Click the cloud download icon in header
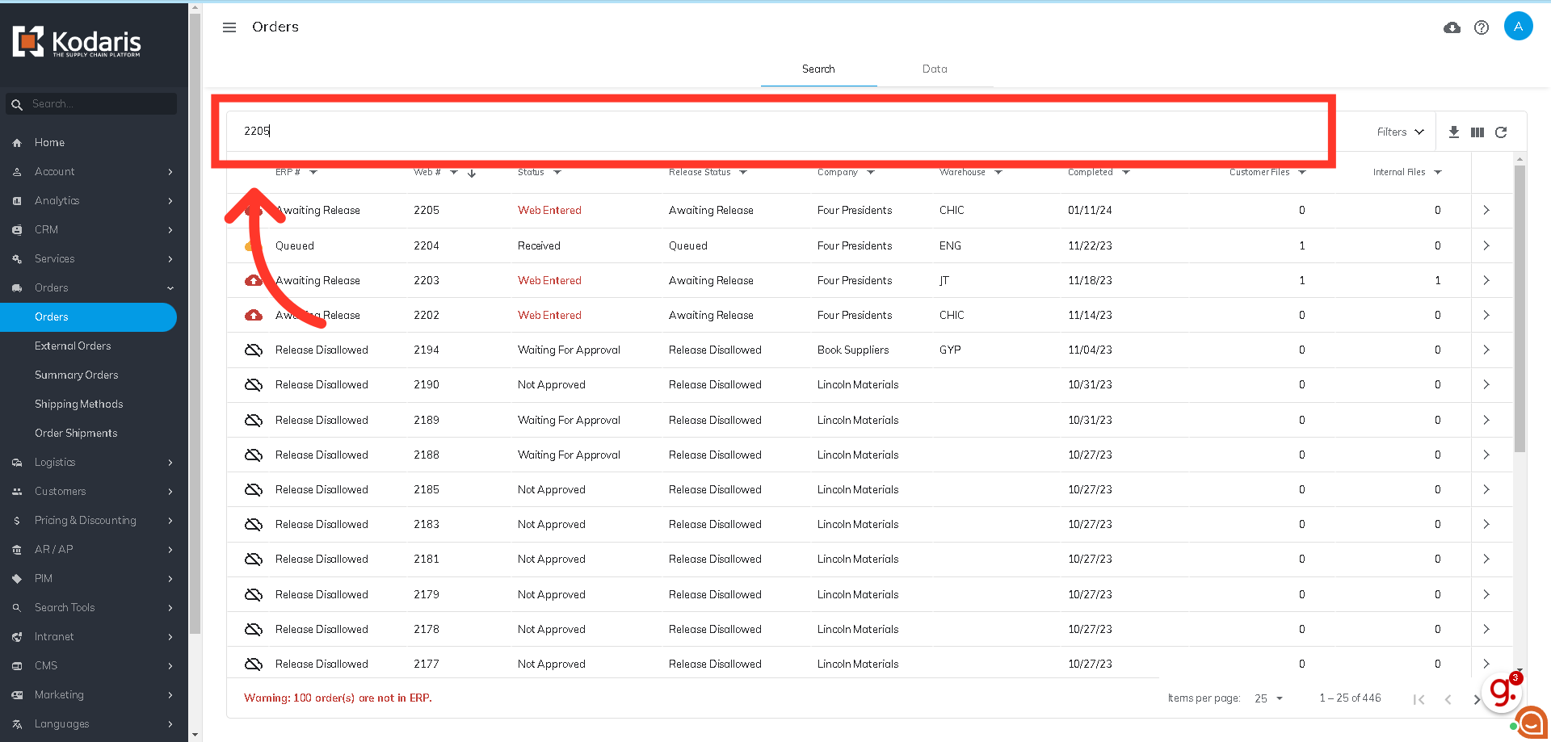Viewport: 1551px width, 742px height. tap(1452, 27)
